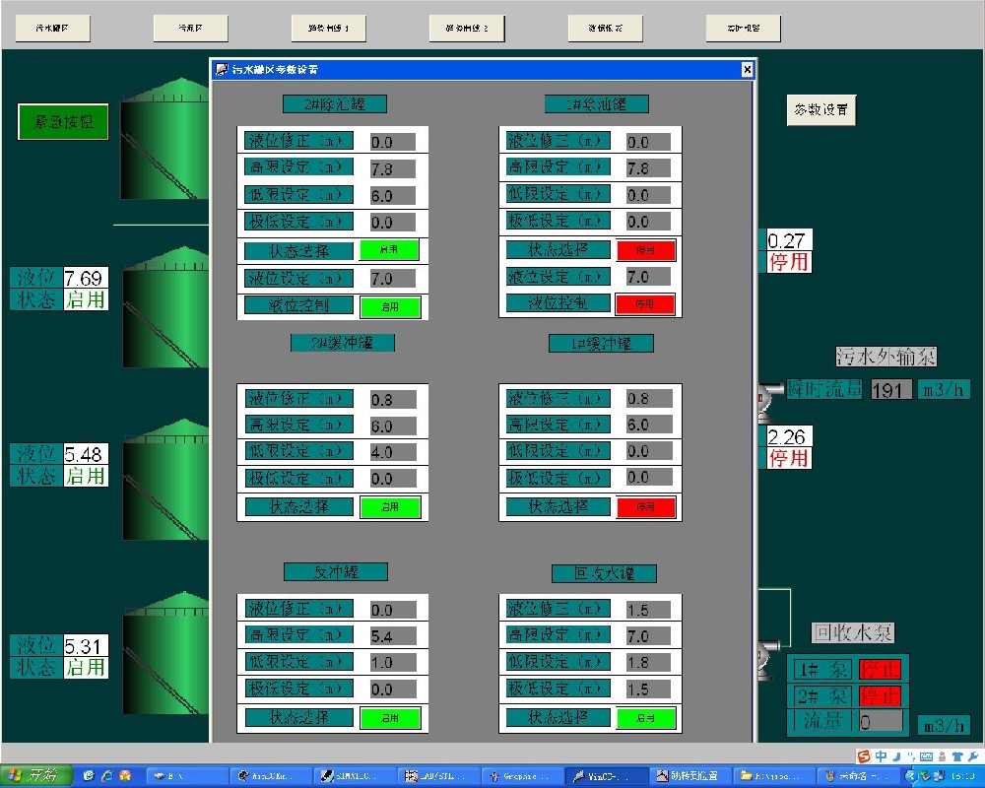
Task: Click the 回收水泵 pump icon near the dialog edge
Action: click(762, 658)
